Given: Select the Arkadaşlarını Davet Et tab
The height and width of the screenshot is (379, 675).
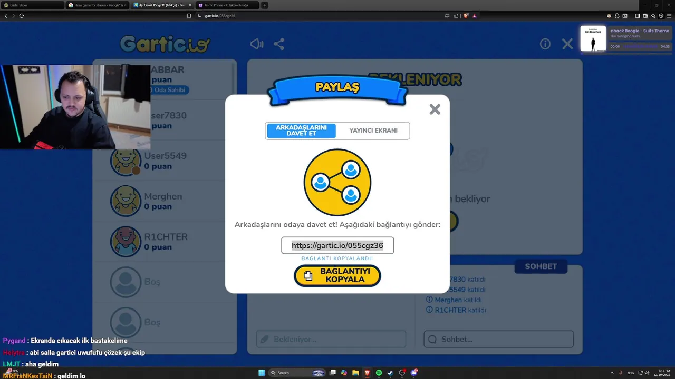Looking at the screenshot, I should (x=301, y=131).
